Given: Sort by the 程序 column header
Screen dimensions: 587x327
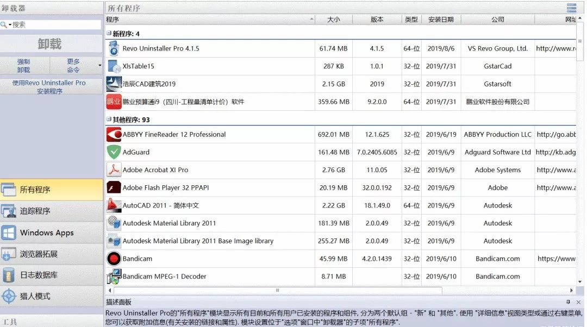Looking at the screenshot, I should [210, 20].
